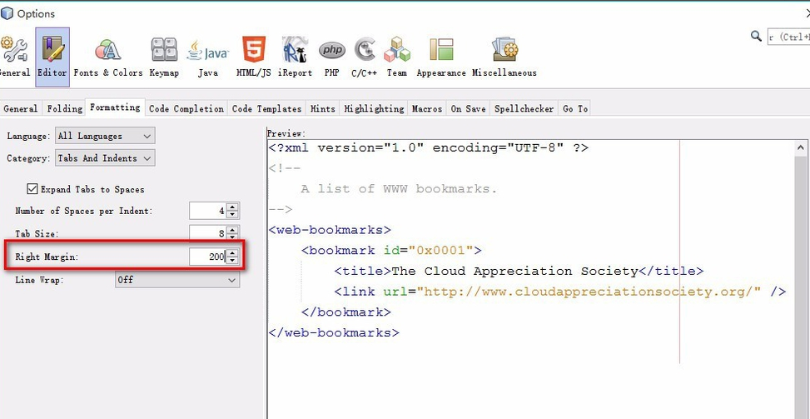This screenshot has height=419, width=810.
Task: Increase the Tab Size value
Action: pyautogui.click(x=232, y=229)
